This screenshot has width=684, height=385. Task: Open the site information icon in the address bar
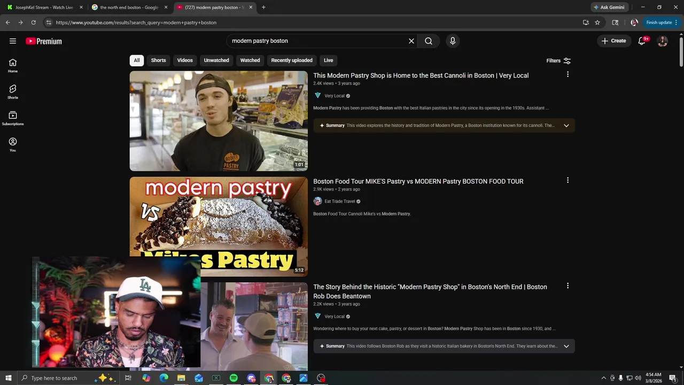49,22
